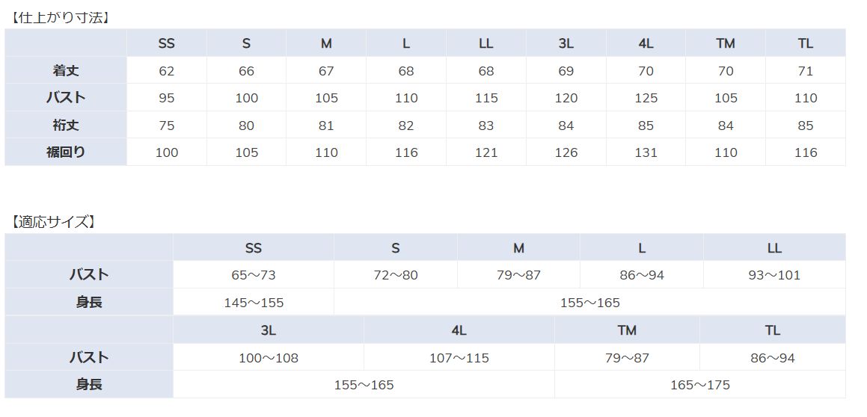This screenshot has height=417, width=867.
Task: Select the 165～175 height range cell
Action: pos(700,384)
